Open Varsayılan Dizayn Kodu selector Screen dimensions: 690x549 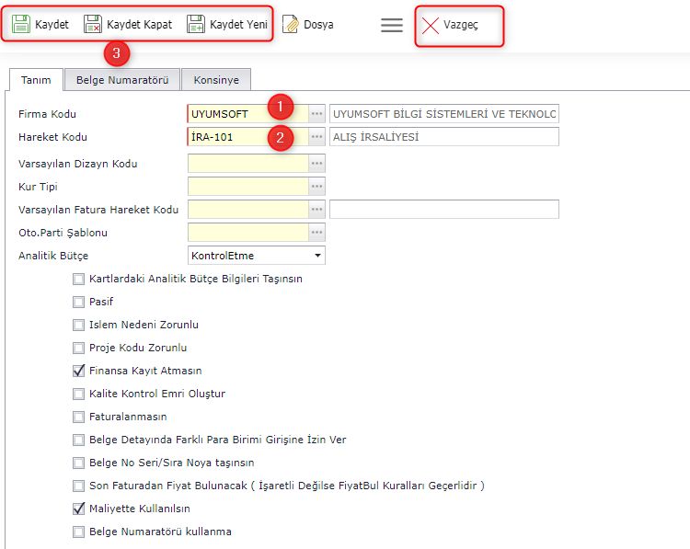[x=317, y=164]
